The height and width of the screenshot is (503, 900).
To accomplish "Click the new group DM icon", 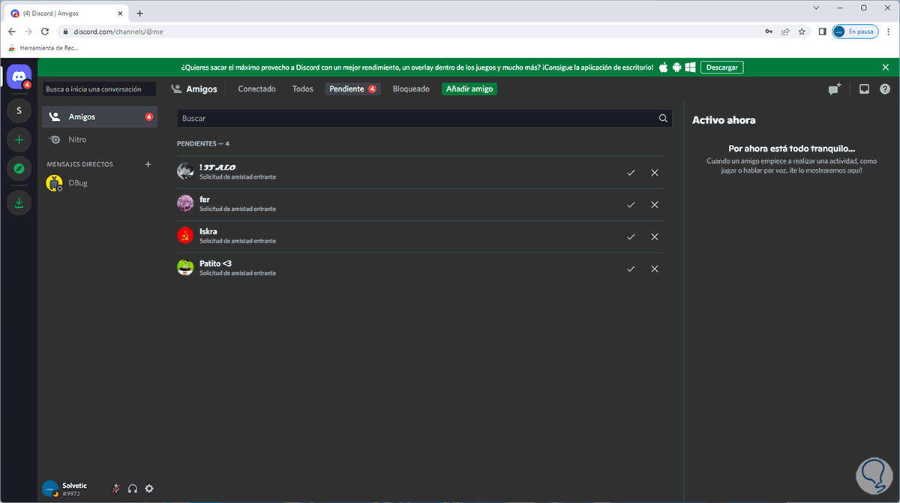I will click(x=835, y=89).
